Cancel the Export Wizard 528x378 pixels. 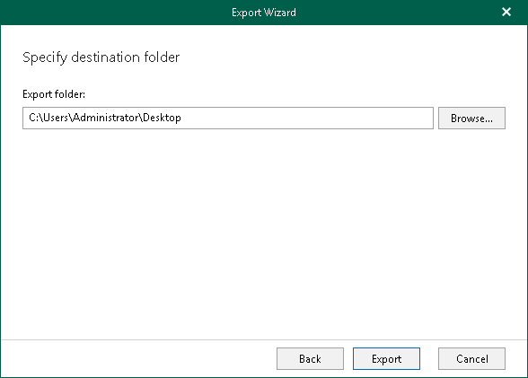coord(471,359)
